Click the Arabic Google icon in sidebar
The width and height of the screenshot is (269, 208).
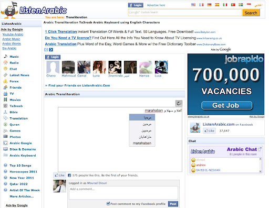coord(6,143)
